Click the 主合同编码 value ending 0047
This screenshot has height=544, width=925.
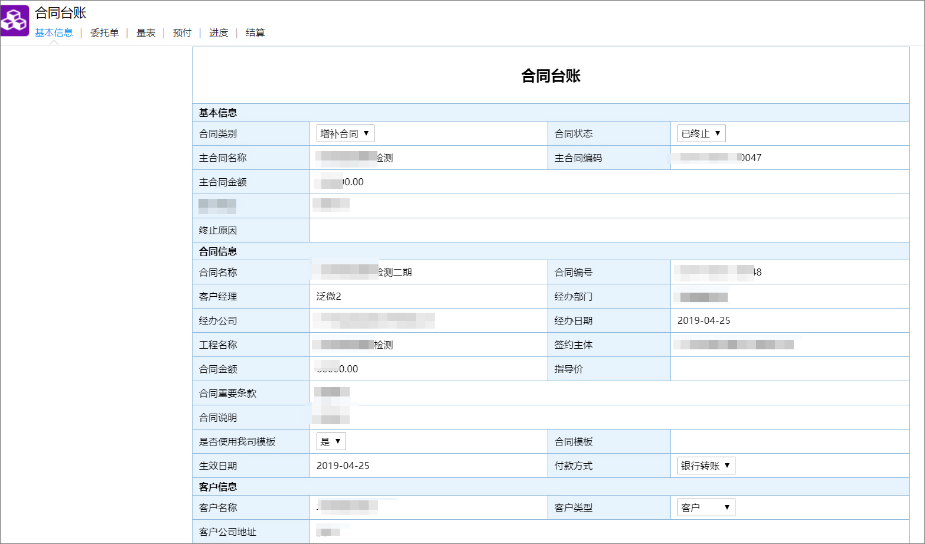716,158
